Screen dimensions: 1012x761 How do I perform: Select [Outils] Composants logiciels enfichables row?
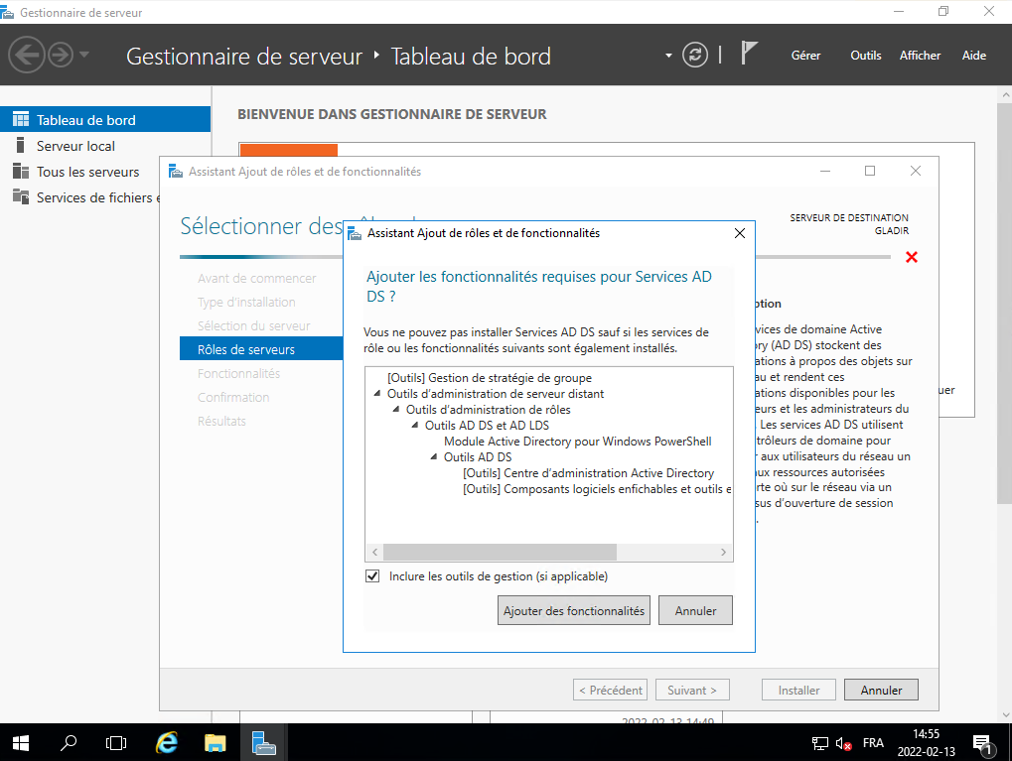click(x=597, y=489)
